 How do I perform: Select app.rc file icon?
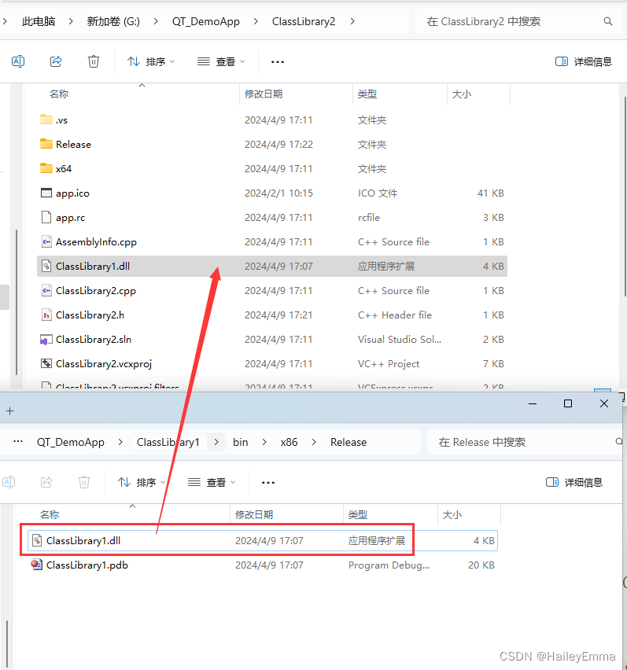coord(46,217)
